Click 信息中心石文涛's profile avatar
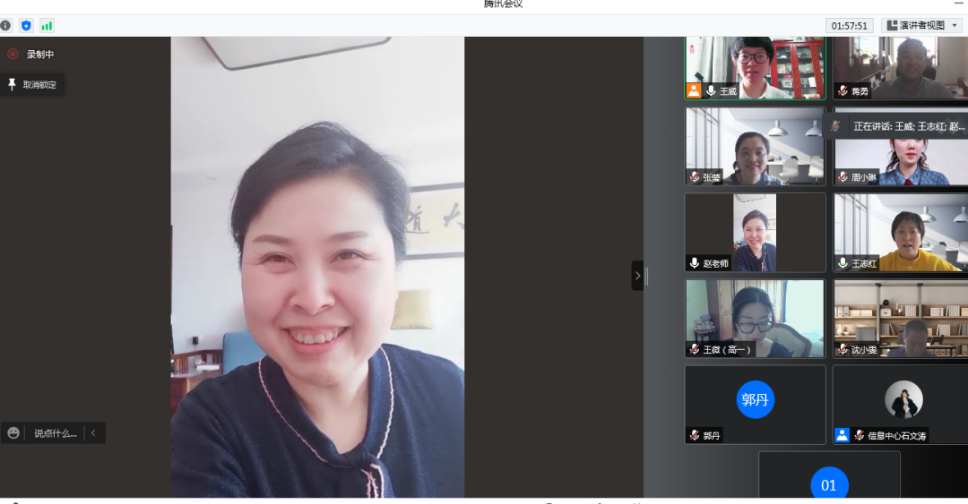This screenshot has width=968, height=504. (903, 400)
